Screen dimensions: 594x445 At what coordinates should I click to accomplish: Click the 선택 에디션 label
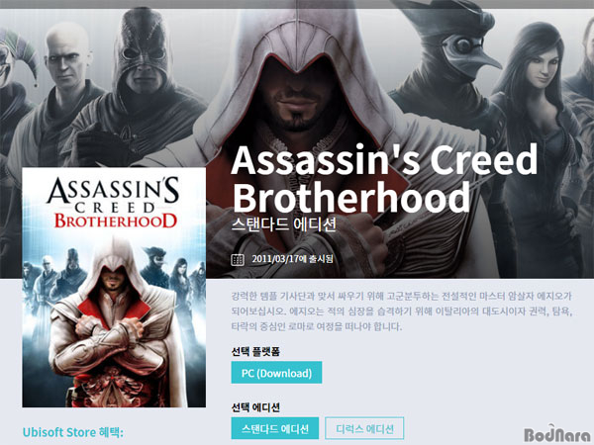(x=255, y=407)
